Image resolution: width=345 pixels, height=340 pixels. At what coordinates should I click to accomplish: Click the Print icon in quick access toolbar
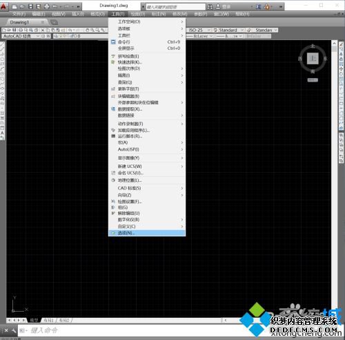click(47, 7)
